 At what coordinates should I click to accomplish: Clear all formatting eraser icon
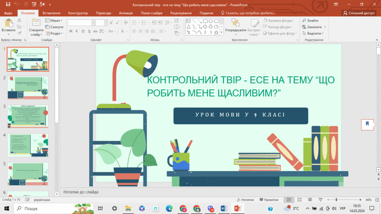coord(126,23)
